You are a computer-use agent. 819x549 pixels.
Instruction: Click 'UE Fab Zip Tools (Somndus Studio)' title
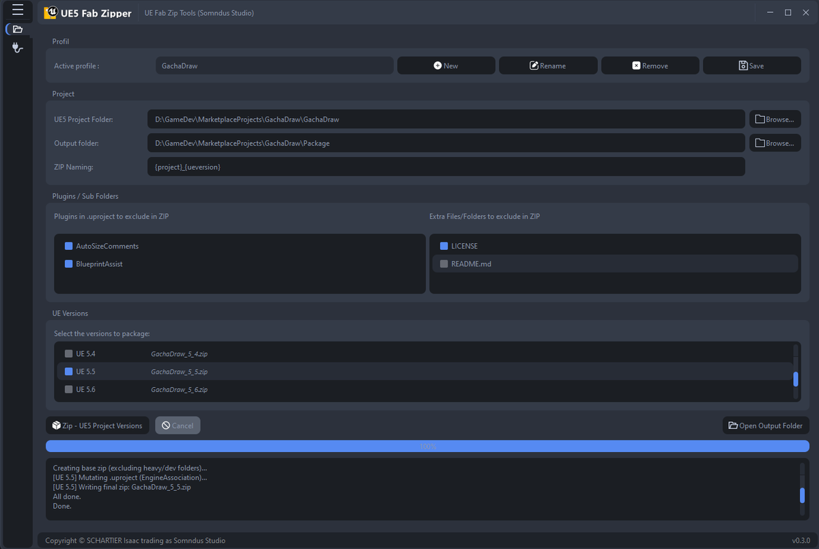pos(199,12)
